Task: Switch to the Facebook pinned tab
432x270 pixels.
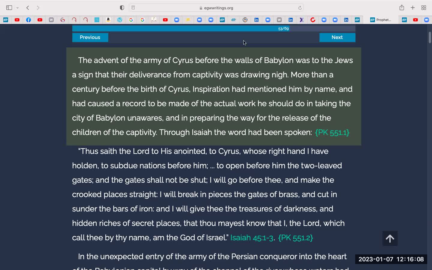Action: (x=28, y=20)
